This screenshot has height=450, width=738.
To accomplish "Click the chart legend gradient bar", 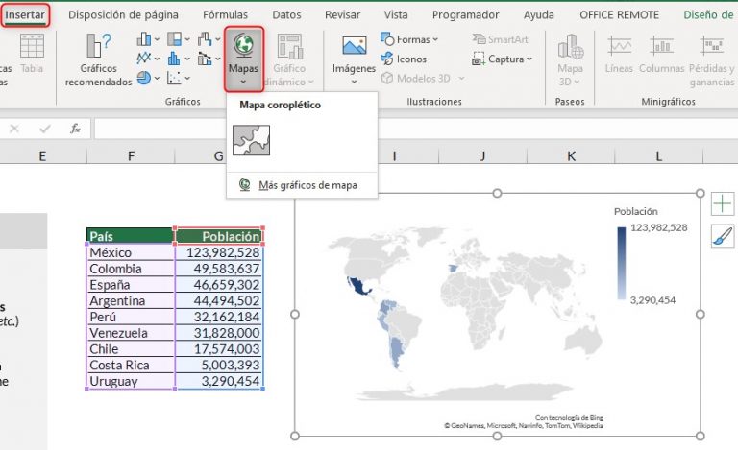I will tap(622, 264).
